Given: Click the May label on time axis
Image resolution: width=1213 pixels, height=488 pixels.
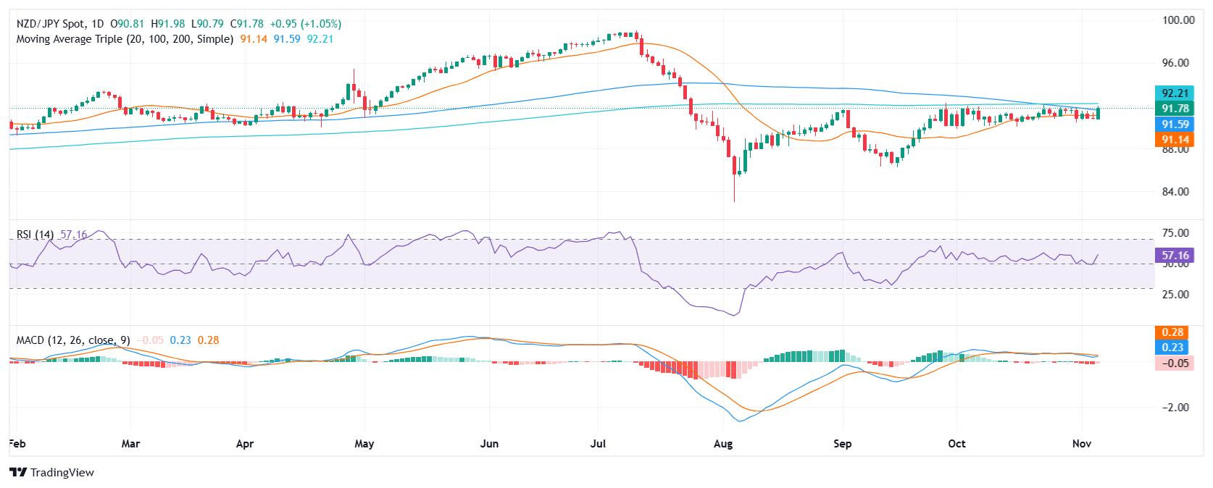Looking at the screenshot, I should pyautogui.click(x=364, y=444).
